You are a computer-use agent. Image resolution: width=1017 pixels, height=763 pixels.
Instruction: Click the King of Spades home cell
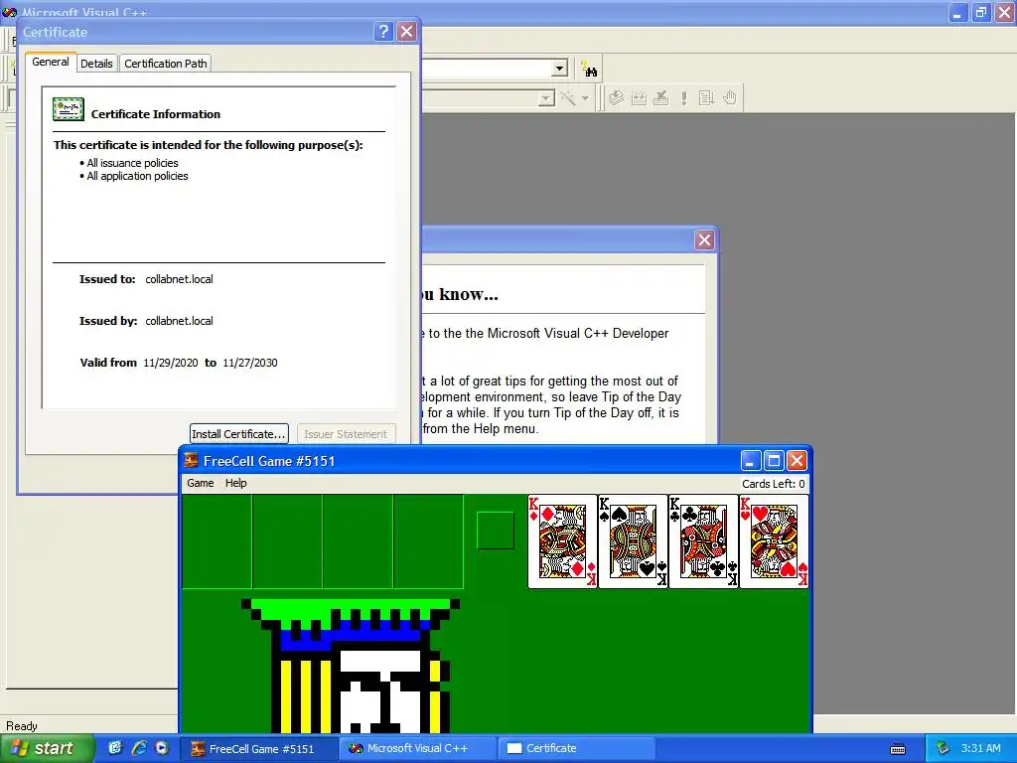pyautogui.click(x=633, y=541)
